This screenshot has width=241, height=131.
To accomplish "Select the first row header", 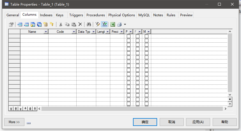I will (x=14, y=36).
